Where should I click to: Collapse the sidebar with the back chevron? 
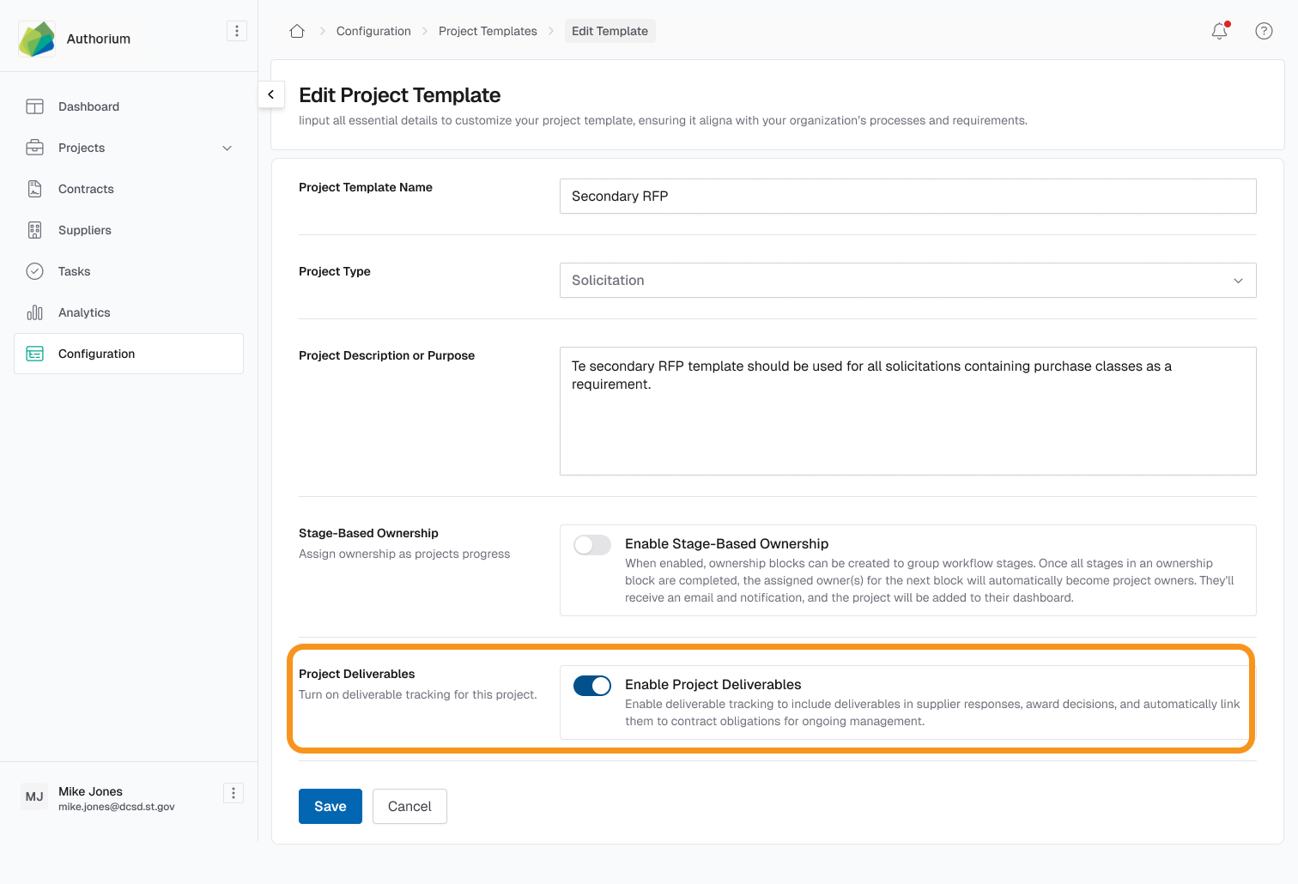click(271, 94)
